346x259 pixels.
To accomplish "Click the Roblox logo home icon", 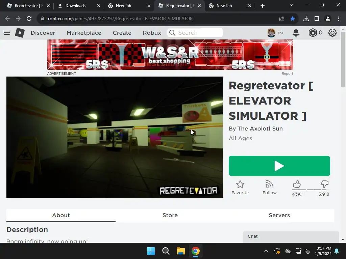I will point(20,33).
